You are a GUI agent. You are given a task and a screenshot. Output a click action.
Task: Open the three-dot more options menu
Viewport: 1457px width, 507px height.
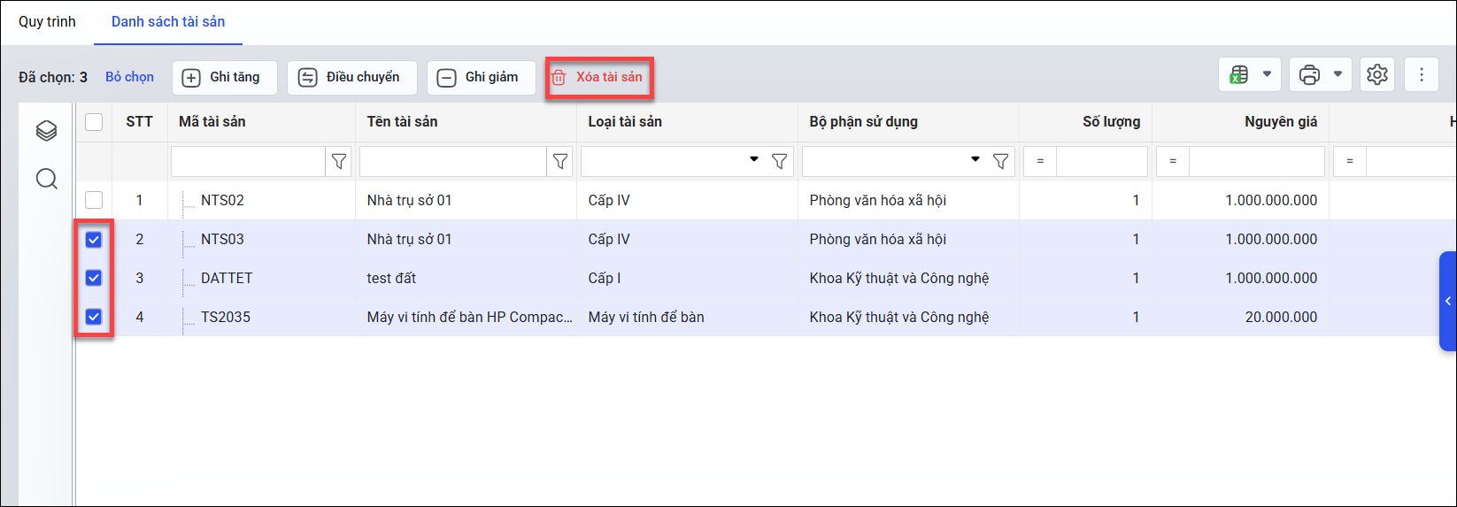click(1422, 75)
